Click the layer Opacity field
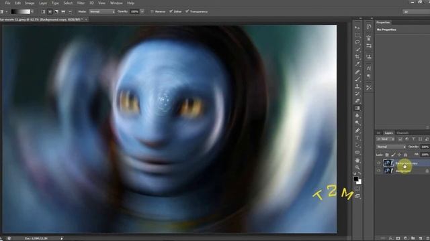Screen dimensions: 430x241 pos(425,147)
